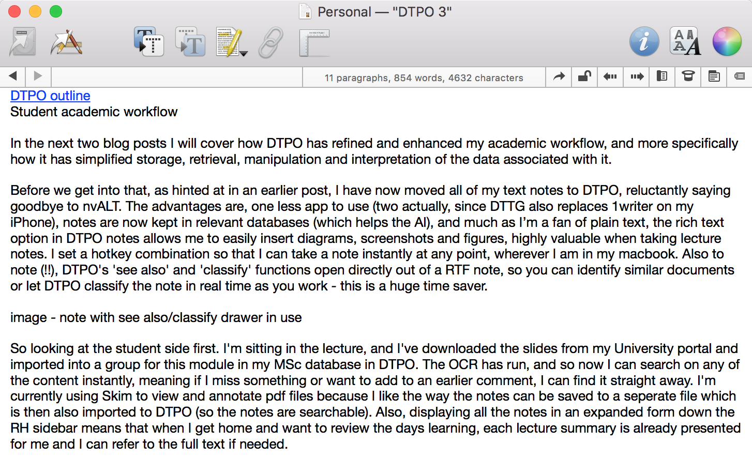The width and height of the screenshot is (752, 459).
Task: Go to next document with dashed right arrow
Action: (637, 76)
